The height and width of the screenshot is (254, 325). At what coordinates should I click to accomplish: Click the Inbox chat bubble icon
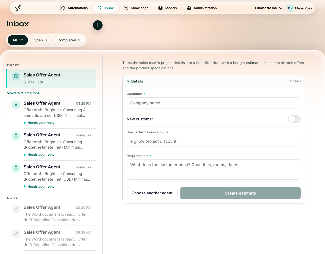coord(100,8)
